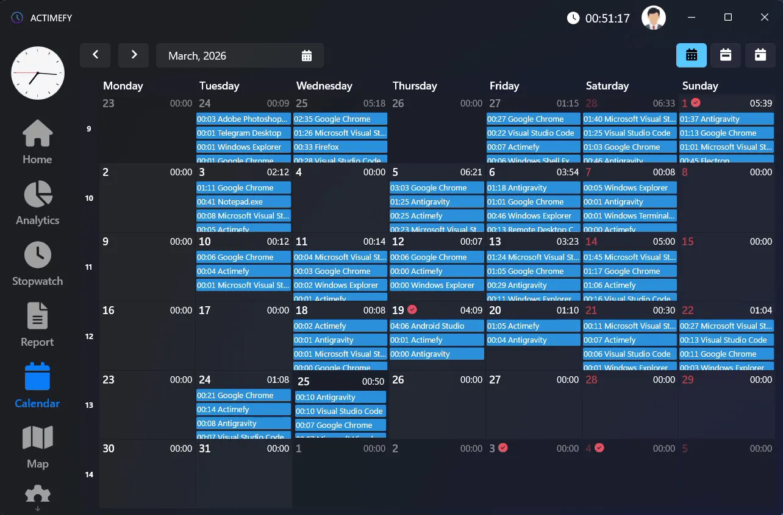Switch to week view

[x=726, y=55]
